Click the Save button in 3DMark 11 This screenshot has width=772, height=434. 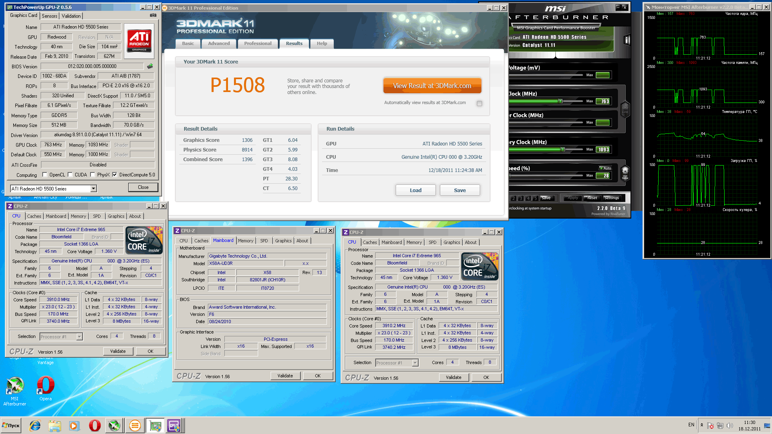pos(460,190)
